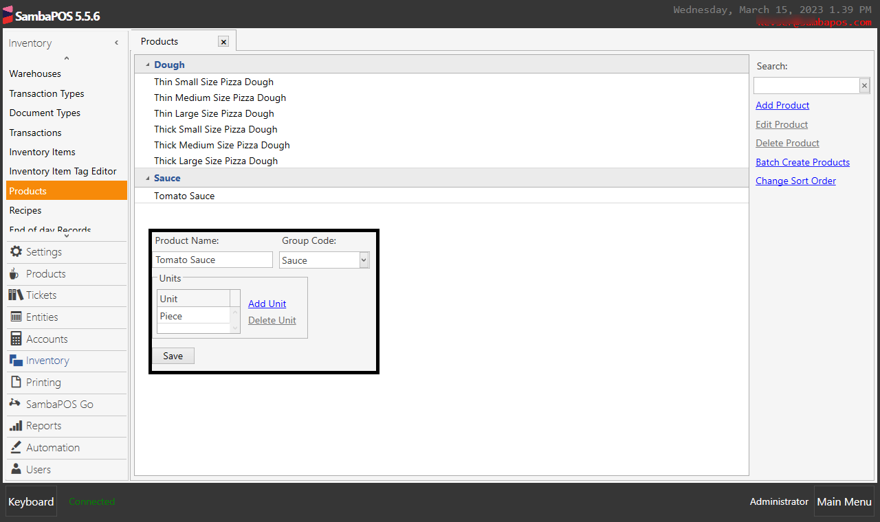Open the Main Menu
Screen dimensions: 880x522
click(x=844, y=501)
